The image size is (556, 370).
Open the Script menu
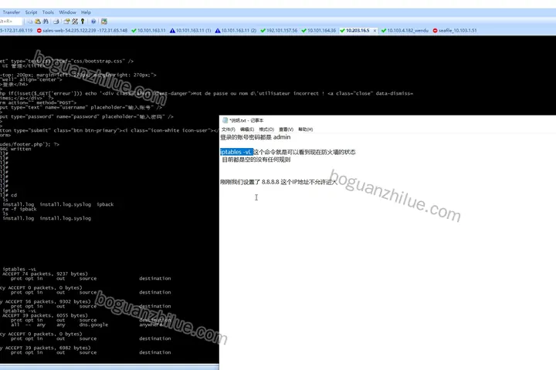pos(31,12)
